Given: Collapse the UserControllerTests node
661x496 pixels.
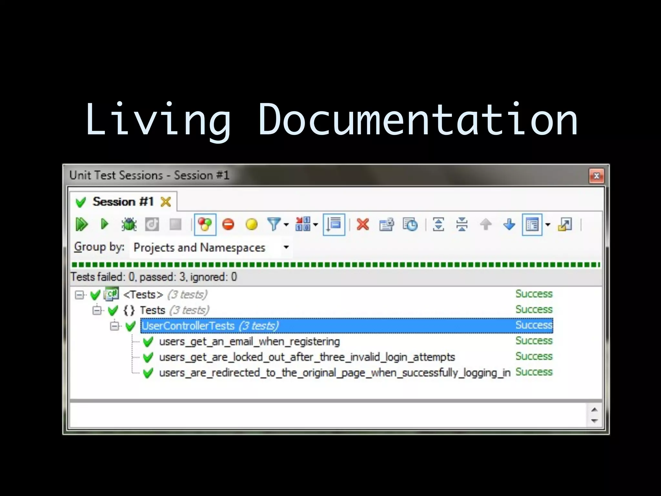Looking at the screenshot, I should click(x=115, y=326).
